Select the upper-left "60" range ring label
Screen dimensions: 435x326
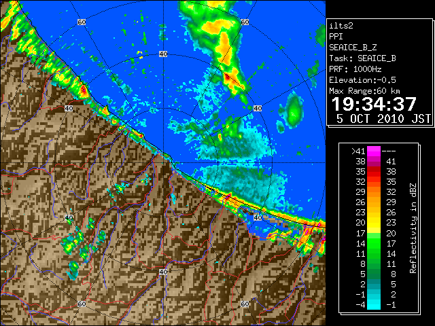pyautogui.click(x=82, y=22)
